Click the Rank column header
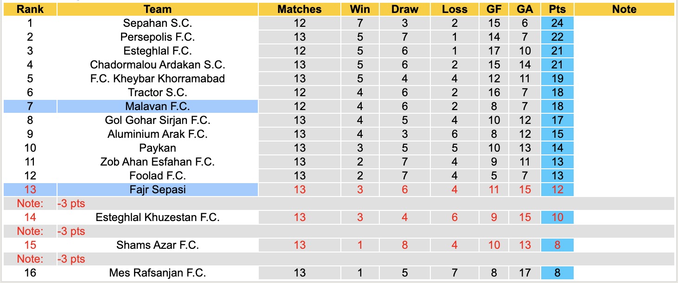 click(x=30, y=9)
